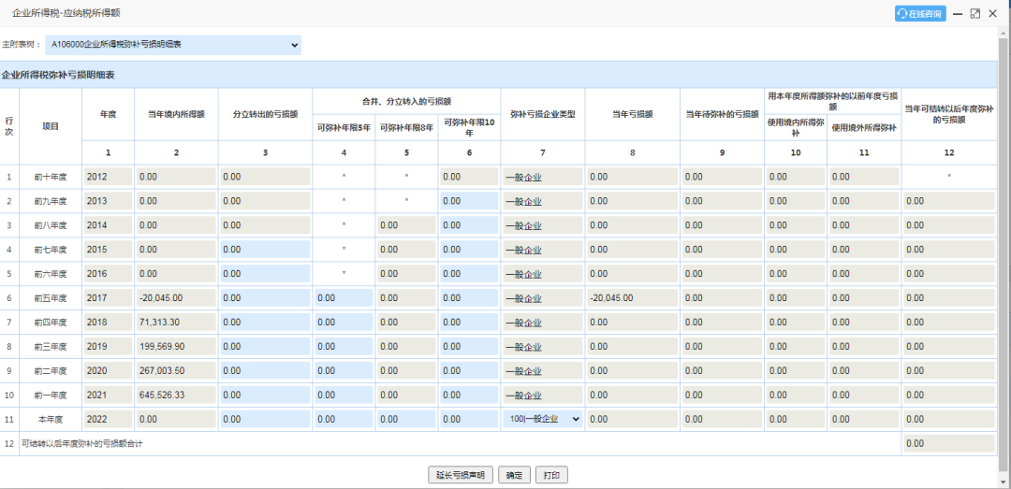The height and width of the screenshot is (489, 1011).
Task: Edit 2019 row 可弥补年限8年 field
Action: click(x=406, y=347)
